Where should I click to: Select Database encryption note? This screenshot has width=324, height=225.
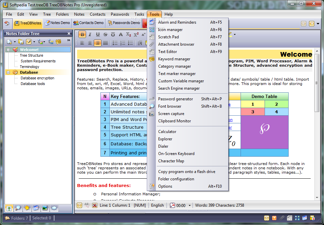(x=37, y=78)
